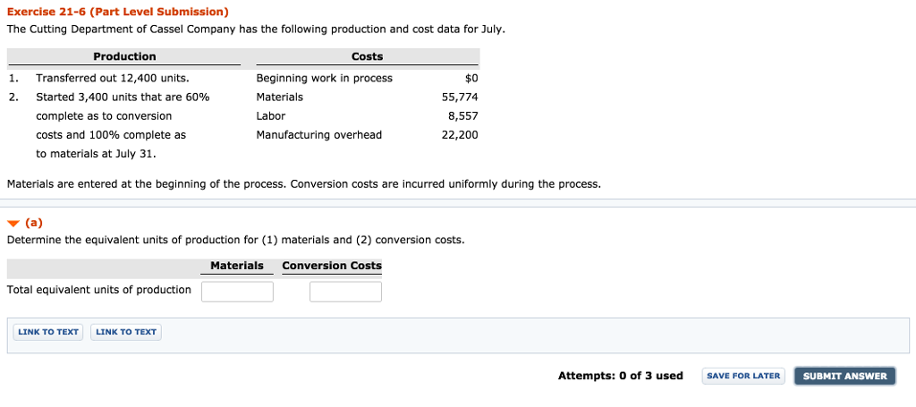Click the Beginning work in process label
The width and height of the screenshot is (916, 407).
click(324, 78)
